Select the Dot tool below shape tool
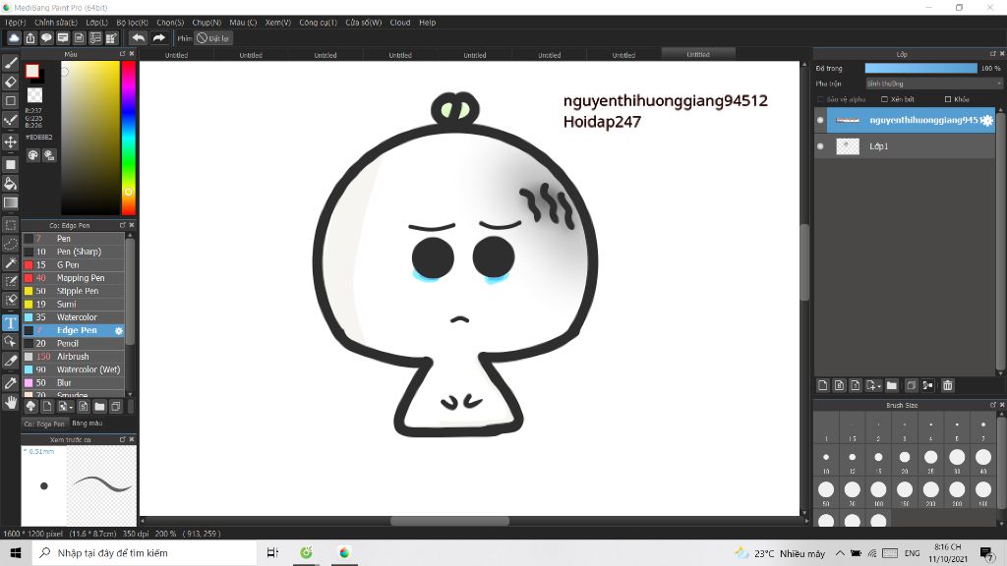Image resolution: width=1007 pixels, height=566 pixels. pos(10,120)
